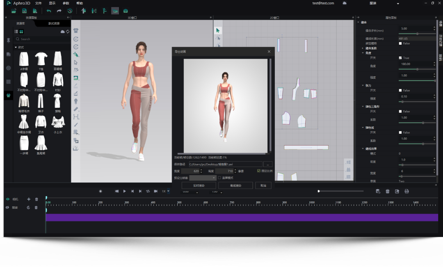The image size is (443, 267).
Task: Uncheck the True checkbox under angle section
Action: pos(400,58)
